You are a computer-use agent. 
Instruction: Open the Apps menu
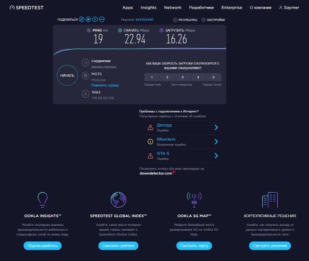128,8
